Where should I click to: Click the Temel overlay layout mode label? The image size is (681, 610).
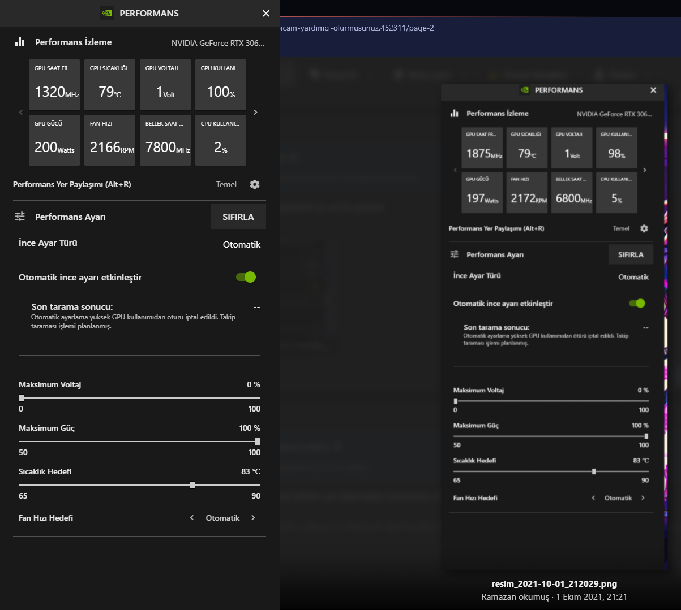tap(226, 184)
